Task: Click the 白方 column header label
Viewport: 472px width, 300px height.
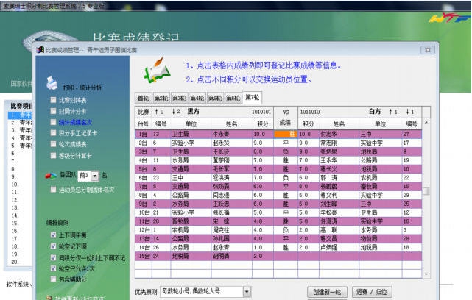Action: click(375, 112)
